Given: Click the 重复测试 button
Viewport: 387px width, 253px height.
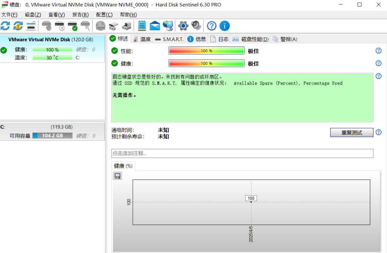Looking at the screenshot, I should point(351,133).
